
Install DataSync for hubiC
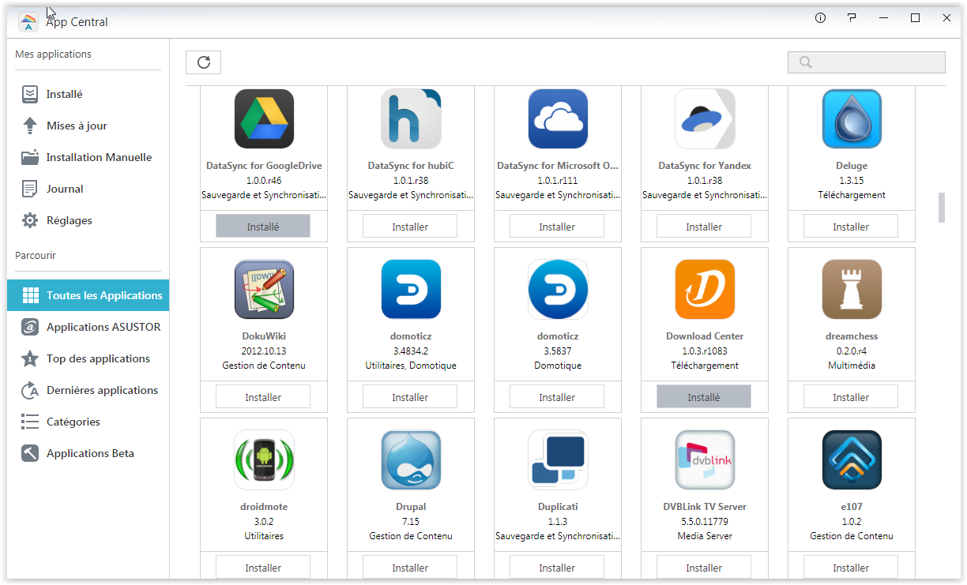(x=410, y=227)
